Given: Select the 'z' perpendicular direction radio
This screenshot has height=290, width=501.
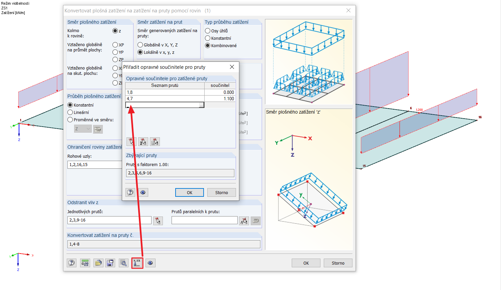Looking at the screenshot, I should [115, 31].
